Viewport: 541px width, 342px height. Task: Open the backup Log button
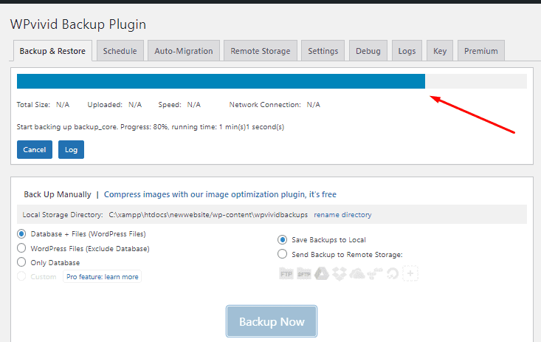71,150
